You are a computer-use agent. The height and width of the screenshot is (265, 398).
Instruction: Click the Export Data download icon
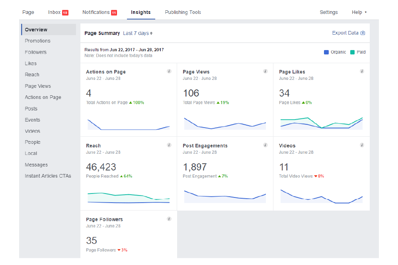click(x=363, y=33)
